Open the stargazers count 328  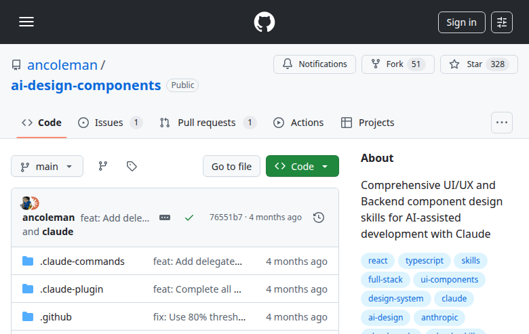click(497, 64)
